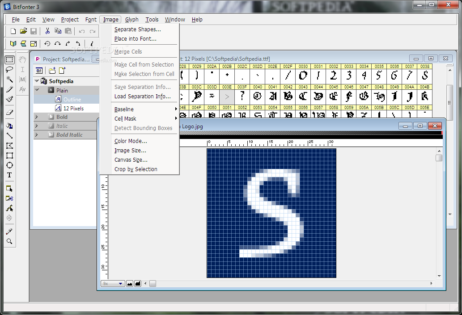Viewport: 462px width, 315px height.
Task: Select the Rectangle shape tool
Action: click(9, 155)
